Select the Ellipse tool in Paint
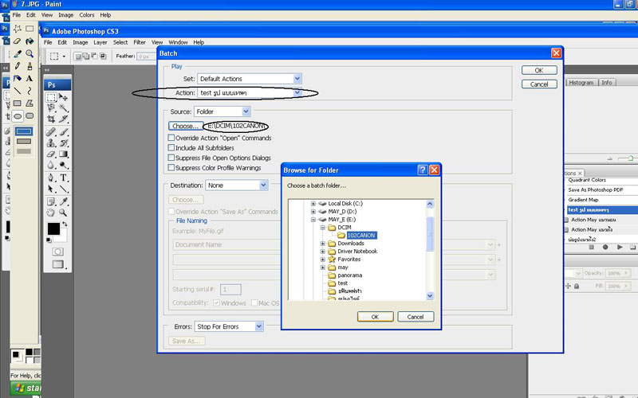This screenshot has height=398, width=638. [18, 116]
